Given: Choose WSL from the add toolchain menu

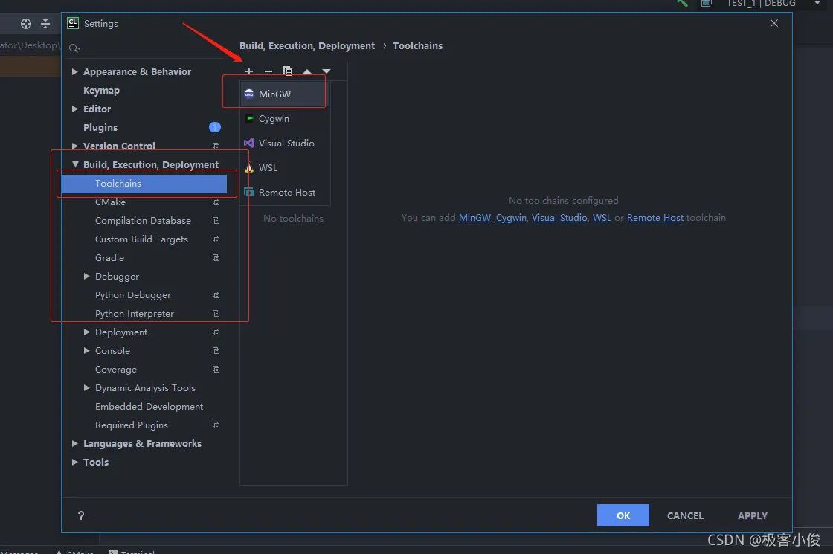Looking at the screenshot, I should 285,168.
